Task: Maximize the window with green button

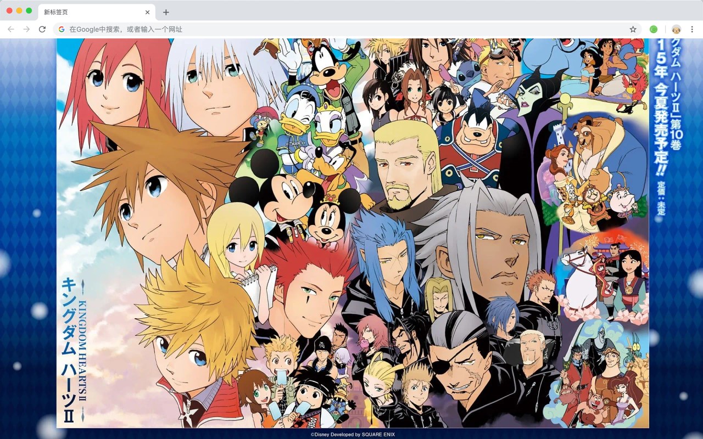Action: coord(29,10)
